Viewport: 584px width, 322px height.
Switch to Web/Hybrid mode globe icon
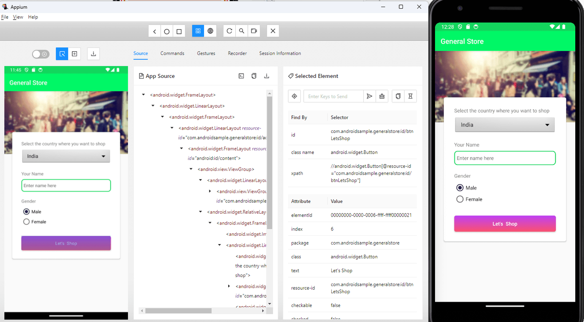[210, 31]
